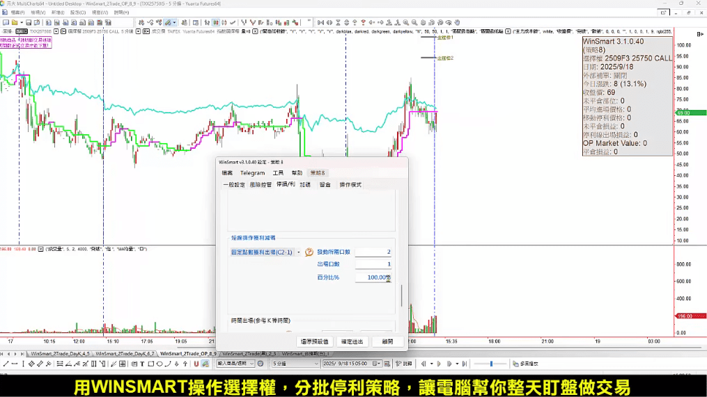This screenshot has width=707, height=397.
Task: Click the 離開 button
Action: 387,341
